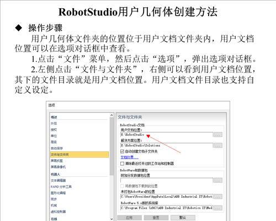
Task: Click the 附加分发数据包位置 input field
Action: coord(167,180)
